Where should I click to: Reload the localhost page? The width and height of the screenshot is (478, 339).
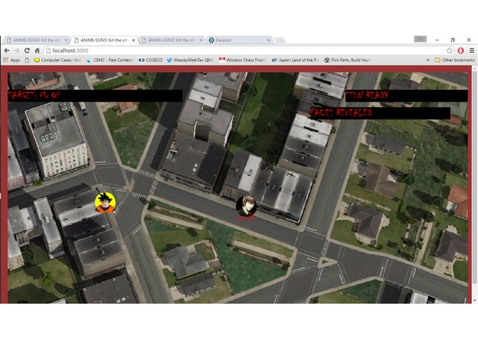(x=27, y=51)
